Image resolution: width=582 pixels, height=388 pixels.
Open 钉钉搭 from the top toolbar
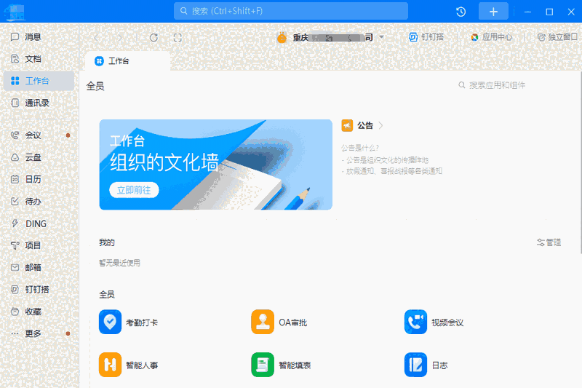click(426, 37)
